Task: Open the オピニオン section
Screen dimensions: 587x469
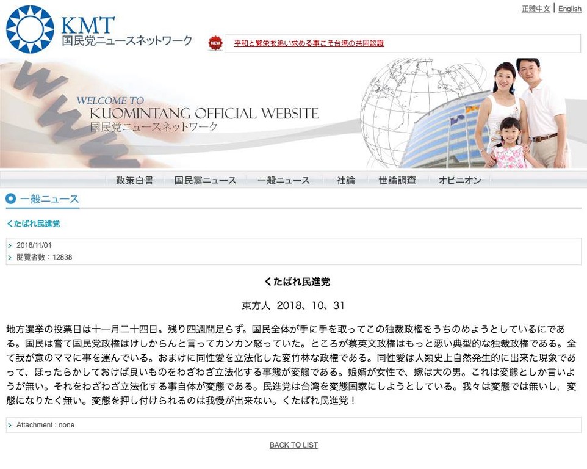Action: coord(459,180)
